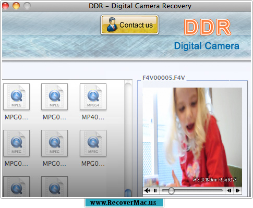This screenshot has height=208, width=253.
Task: Open the www.RecoverMac.us link
Action: 124,203
